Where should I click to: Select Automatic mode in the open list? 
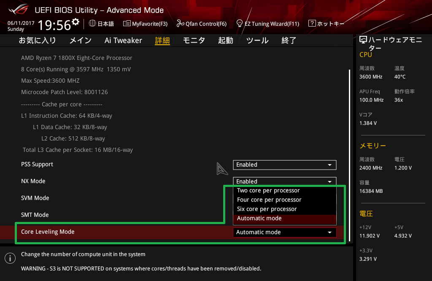tap(285, 219)
